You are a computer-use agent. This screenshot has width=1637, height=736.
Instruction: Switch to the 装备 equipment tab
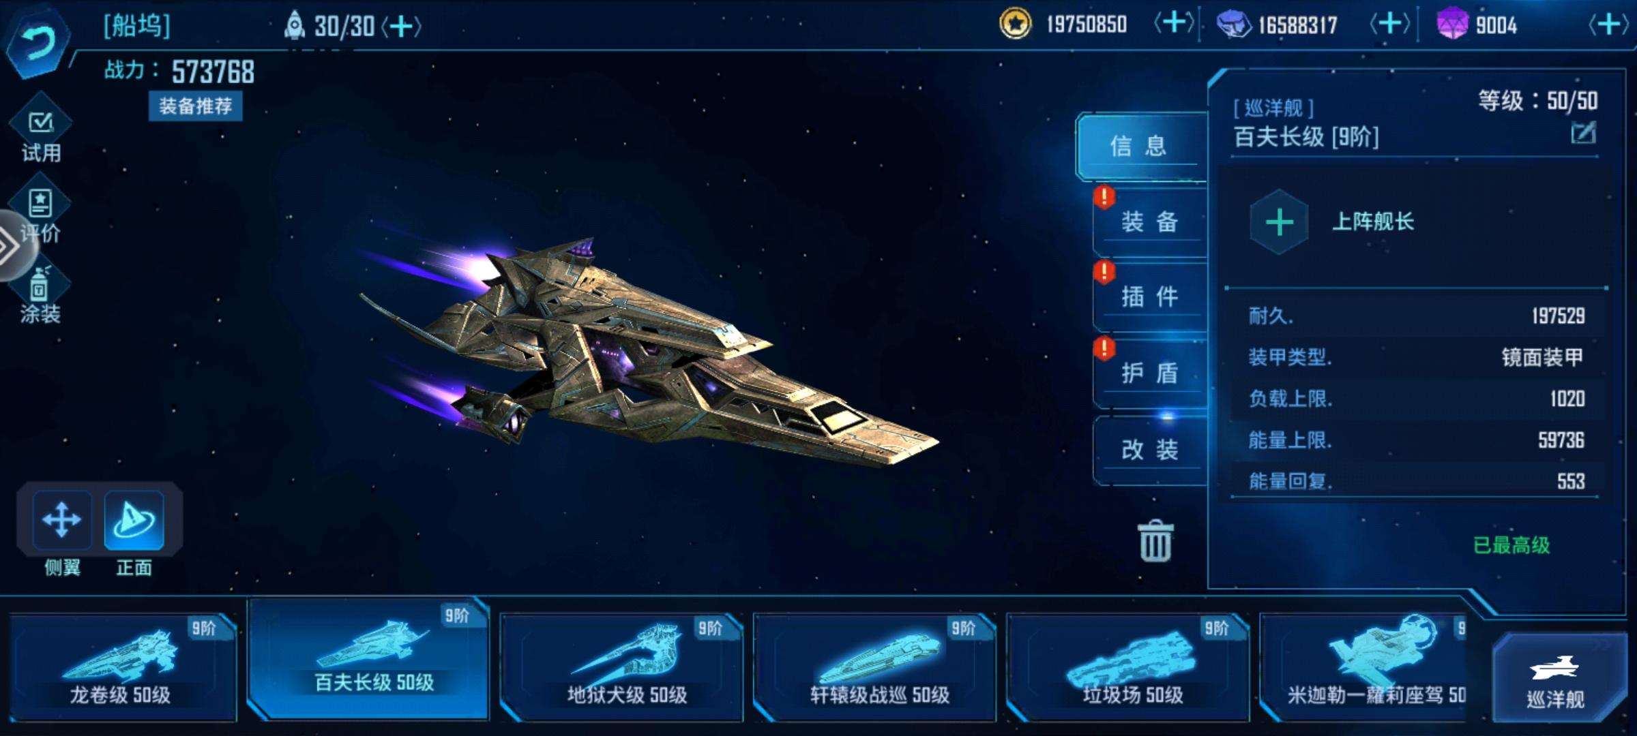[1150, 222]
